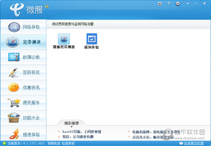Launch the 感知体验 tool icon
Image resolution: width=211 pixels, height=146 pixels.
92,39
